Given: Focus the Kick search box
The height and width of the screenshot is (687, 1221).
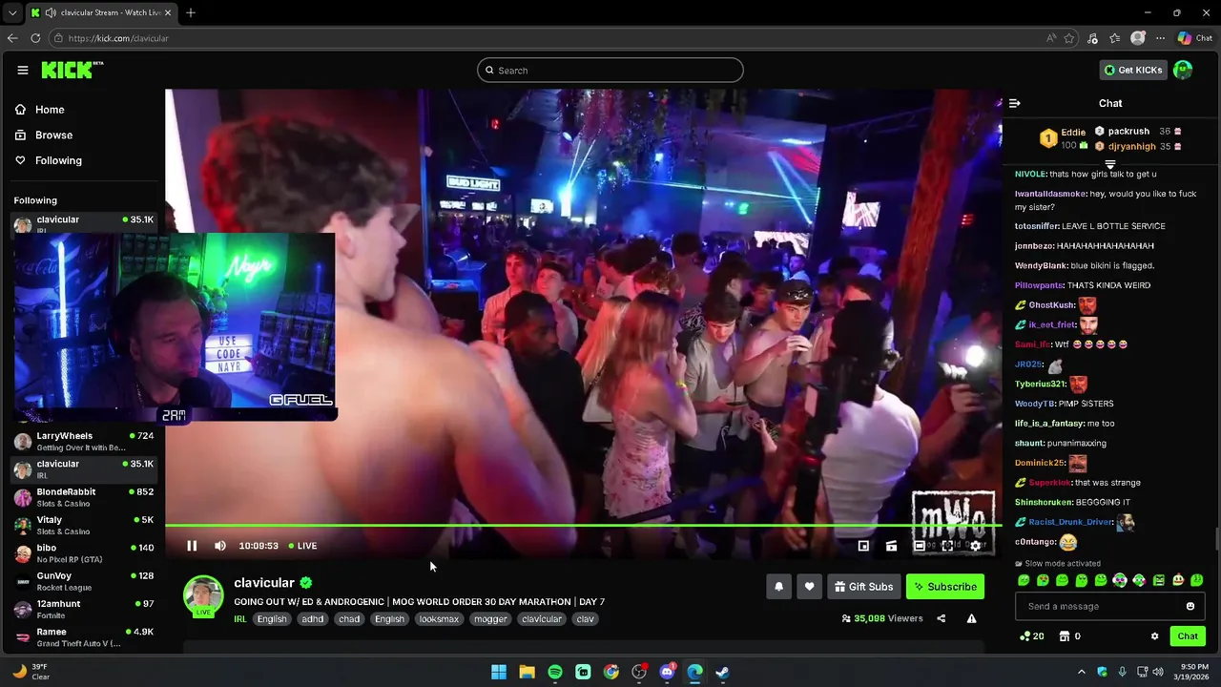Looking at the screenshot, I should [x=610, y=70].
